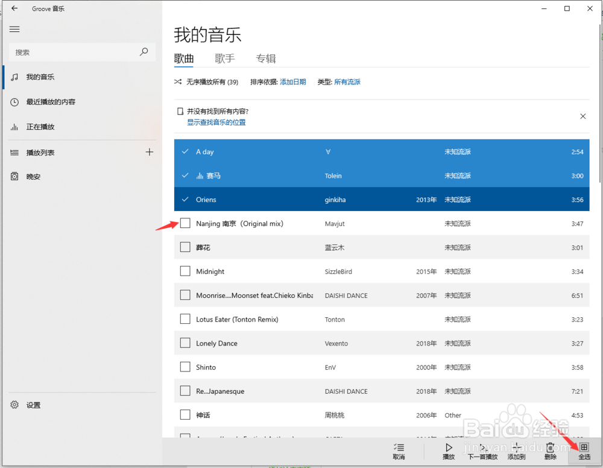Check the Lonely Dance checkbox
The height and width of the screenshot is (468, 603).
(185, 343)
